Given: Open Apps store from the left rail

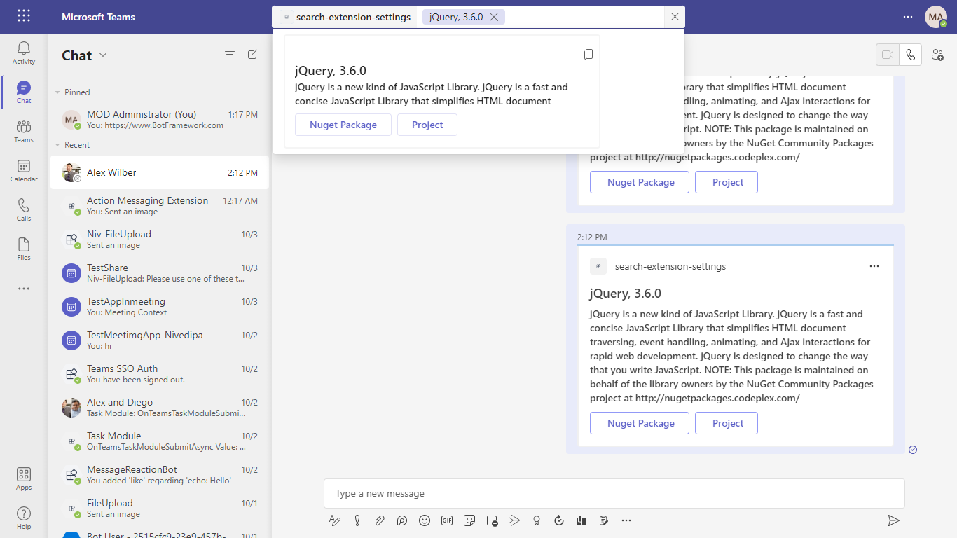Looking at the screenshot, I should 24,479.
